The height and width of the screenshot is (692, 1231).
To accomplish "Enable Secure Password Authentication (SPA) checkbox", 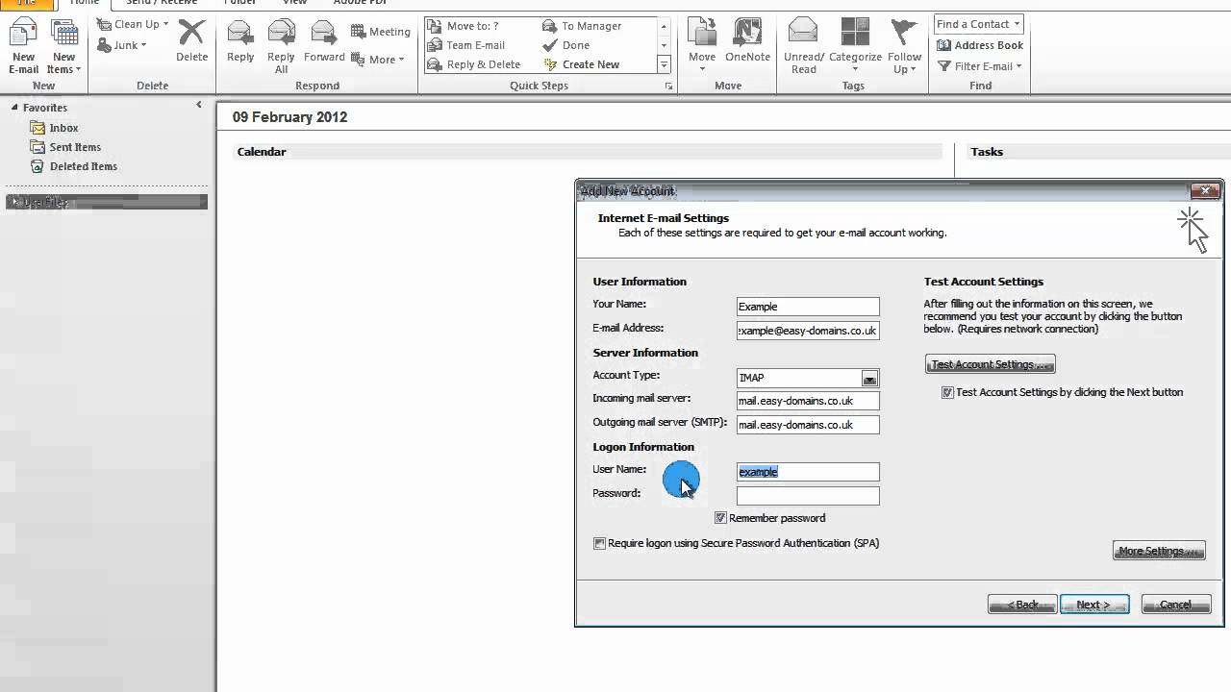I will [x=599, y=543].
